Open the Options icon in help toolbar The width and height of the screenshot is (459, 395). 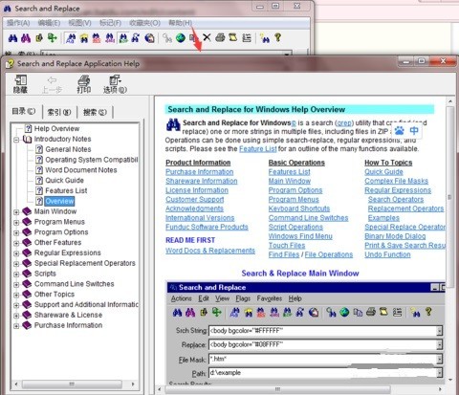pyautogui.click(x=115, y=84)
